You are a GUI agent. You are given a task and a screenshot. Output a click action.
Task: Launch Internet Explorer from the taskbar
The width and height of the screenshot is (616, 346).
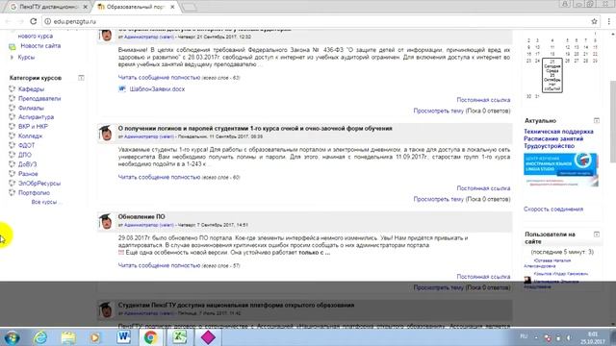click(x=40, y=337)
